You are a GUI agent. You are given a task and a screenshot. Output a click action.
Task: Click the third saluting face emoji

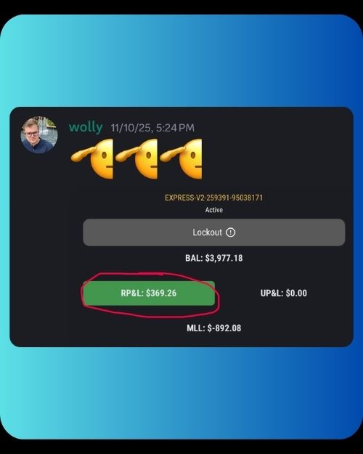click(x=181, y=158)
